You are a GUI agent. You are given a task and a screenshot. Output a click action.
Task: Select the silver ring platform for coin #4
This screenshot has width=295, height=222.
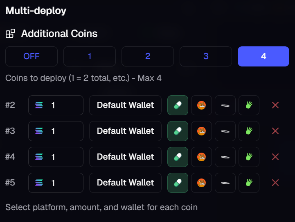(225, 157)
